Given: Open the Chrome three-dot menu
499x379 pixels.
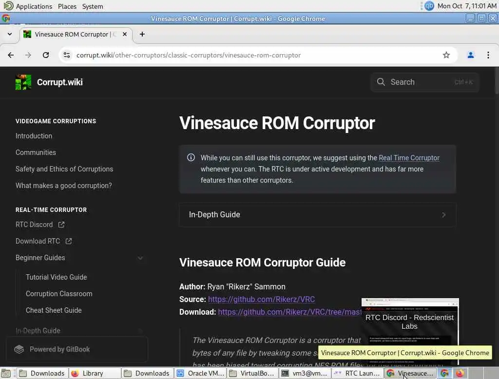Looking at the screenshot, I should [488, 55].
